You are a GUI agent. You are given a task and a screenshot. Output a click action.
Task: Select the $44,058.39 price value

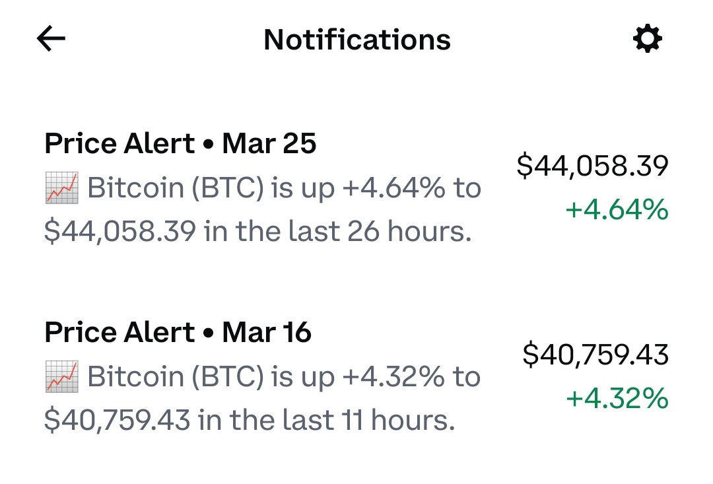tap(592, 166)
